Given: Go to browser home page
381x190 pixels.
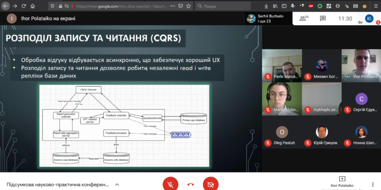Looking at the screenshot, I should [34, 6].
